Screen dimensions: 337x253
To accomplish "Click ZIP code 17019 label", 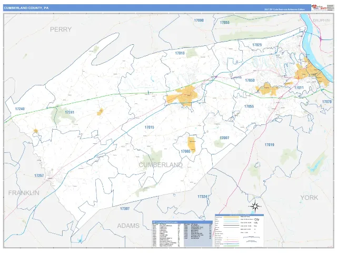I will [x=269, y=145].
